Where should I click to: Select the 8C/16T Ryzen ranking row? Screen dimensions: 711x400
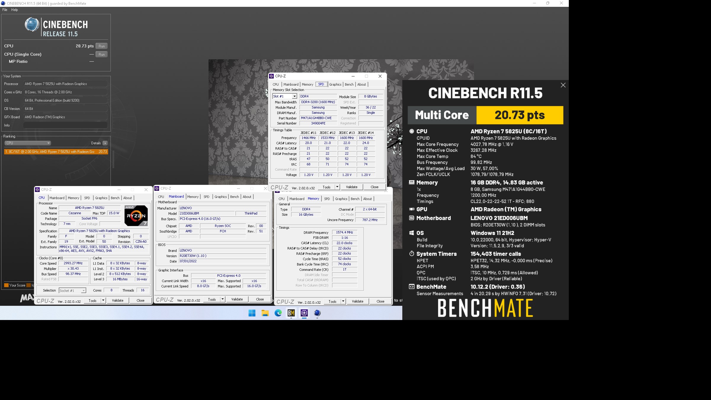56,152
